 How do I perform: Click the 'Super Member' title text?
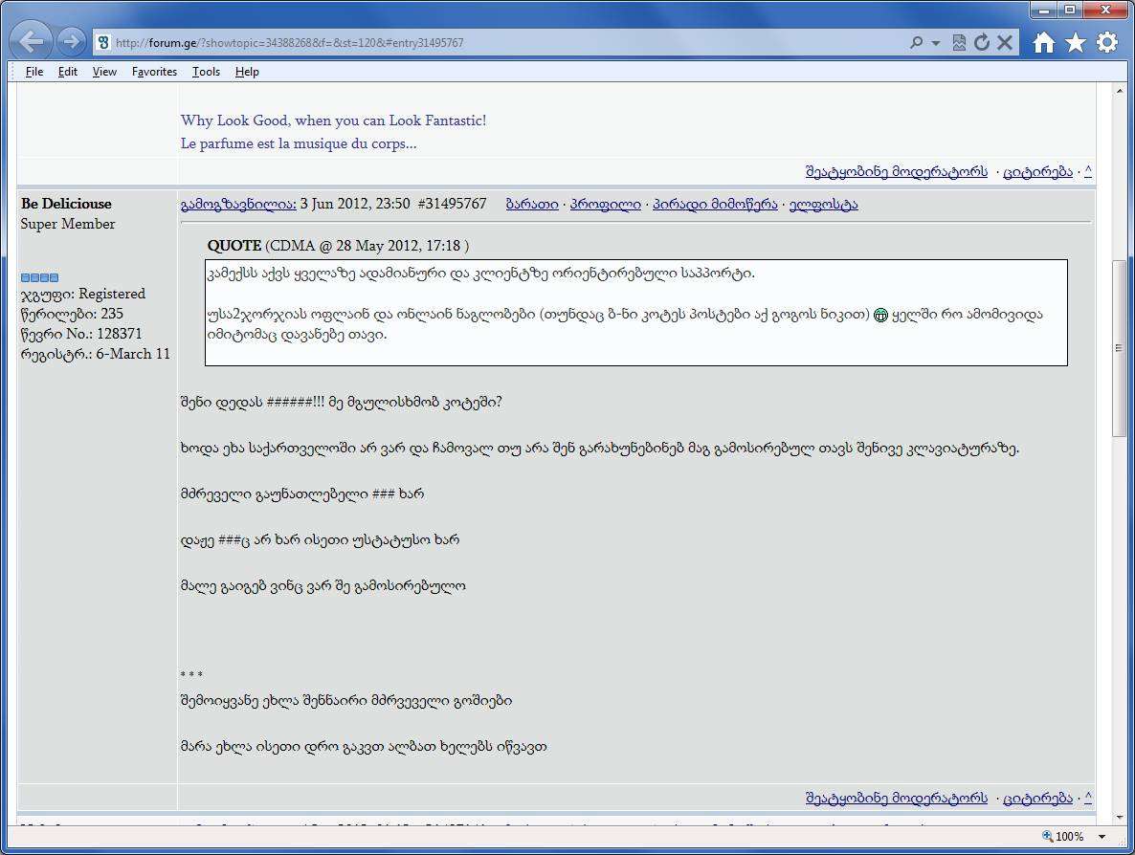[x=68, y=224]
